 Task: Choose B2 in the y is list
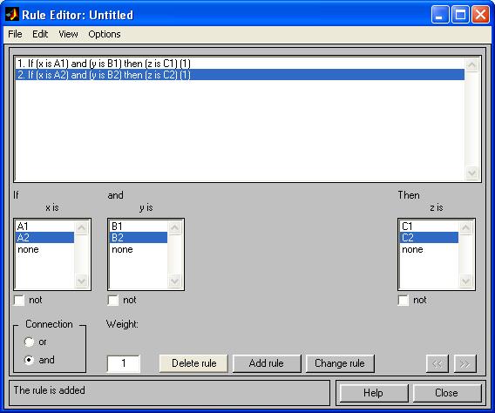pos(139,238)
